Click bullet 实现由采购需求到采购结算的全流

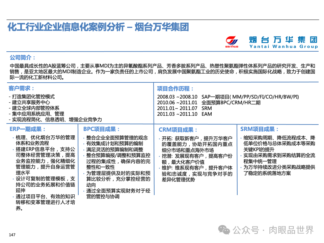278,158
